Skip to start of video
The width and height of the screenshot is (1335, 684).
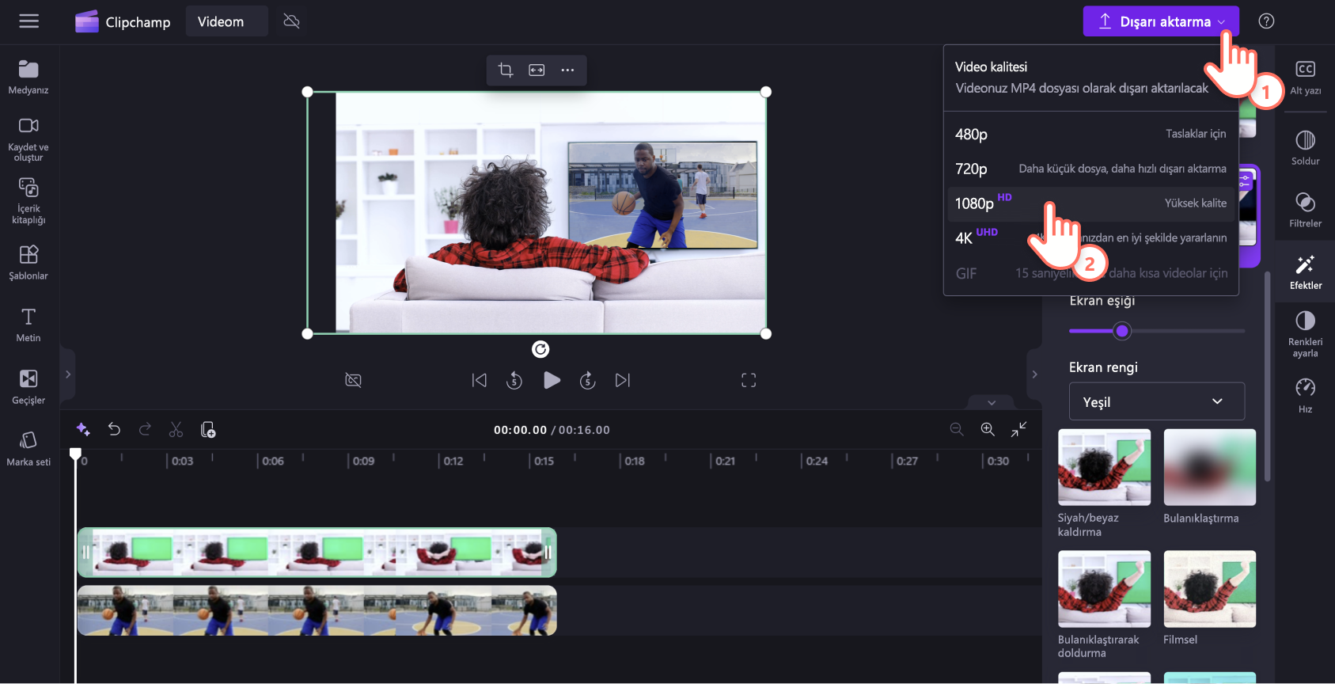click(x=480, y=381)
